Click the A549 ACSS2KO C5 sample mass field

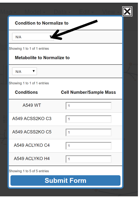pos(89,132)
